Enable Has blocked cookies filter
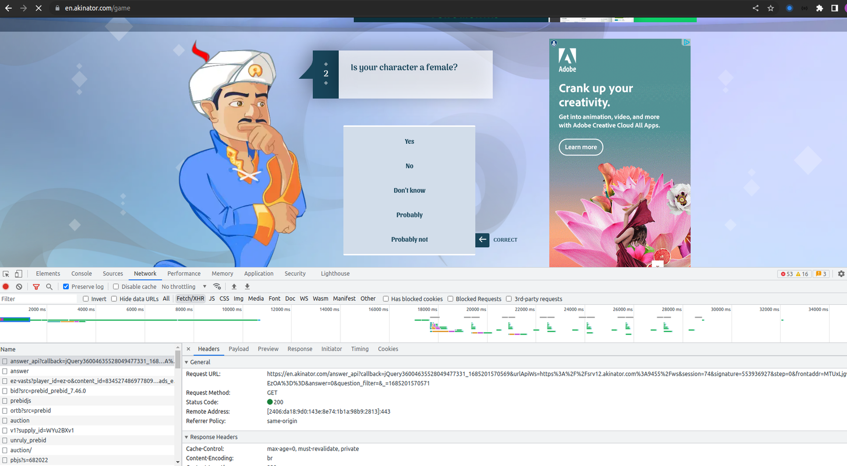847x466 pixels. click(x=386, y=299)
